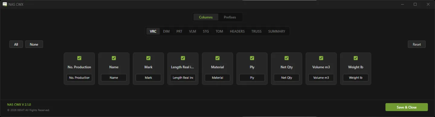This screenshot has height=117, width=435.
Task: Uncheck the No. Production column checkbox
Action: 79,58
